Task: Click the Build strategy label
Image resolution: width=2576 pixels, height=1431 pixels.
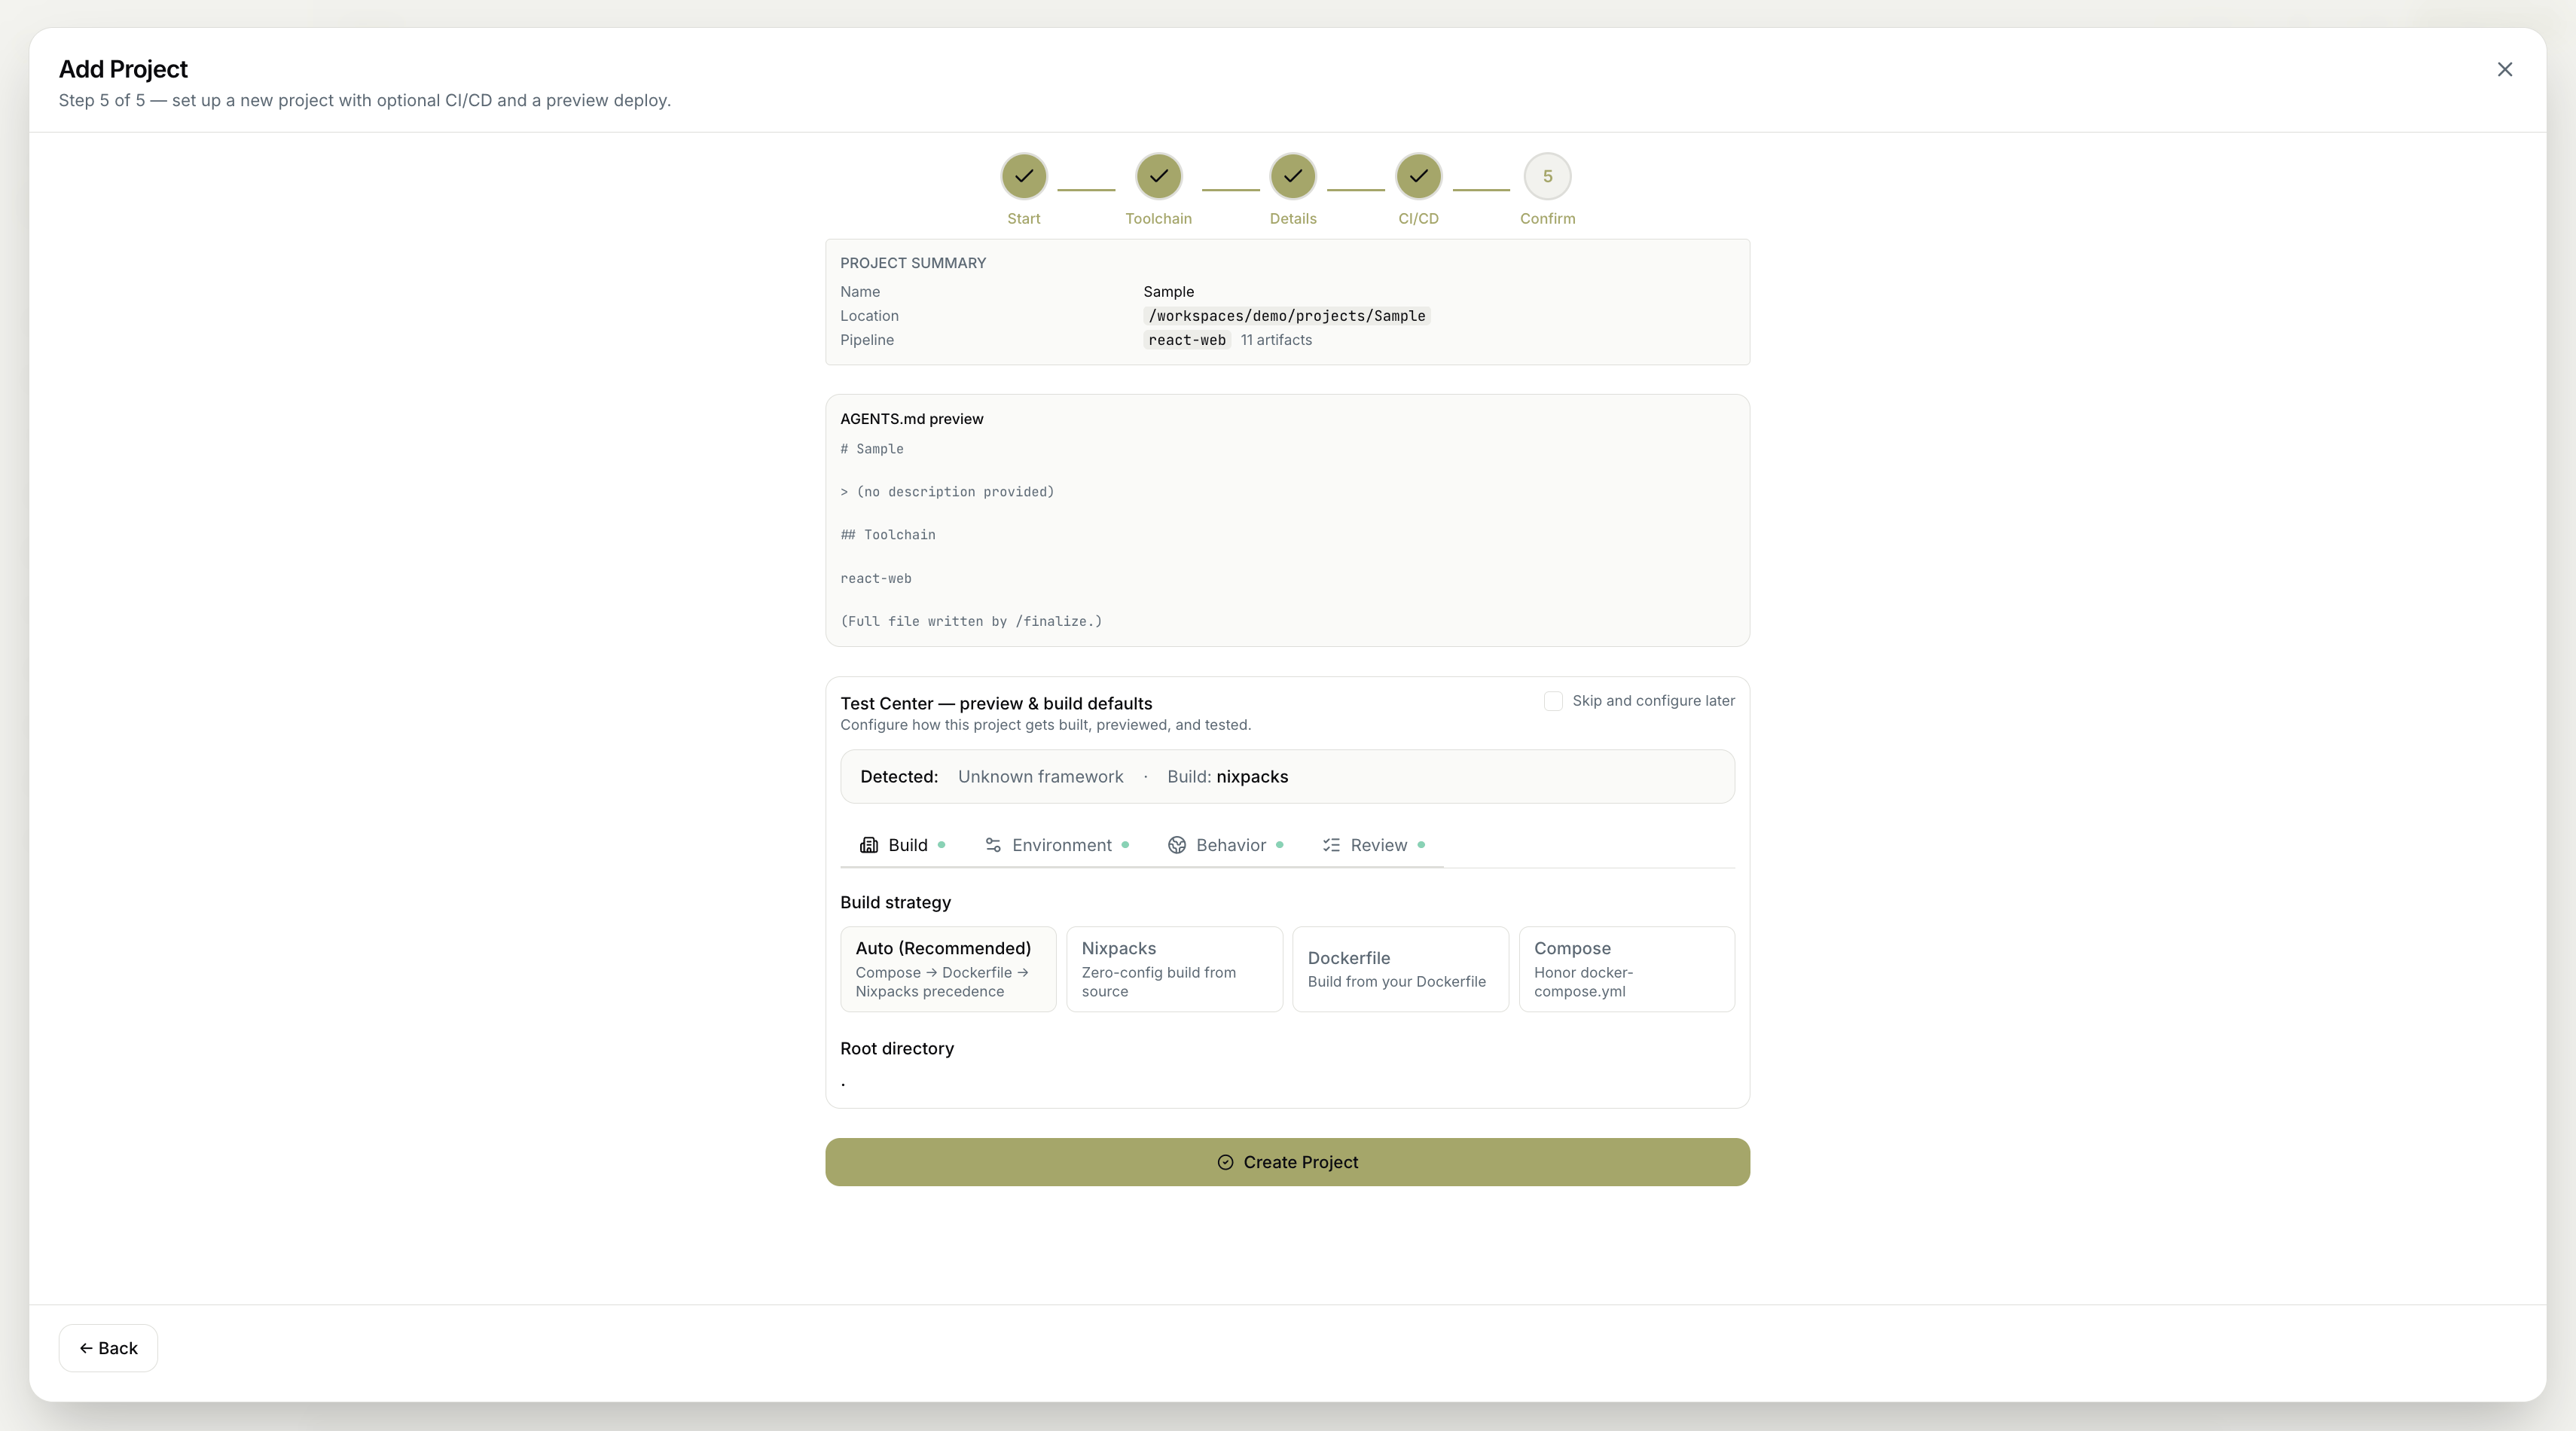Action: (x=895, y=902)
